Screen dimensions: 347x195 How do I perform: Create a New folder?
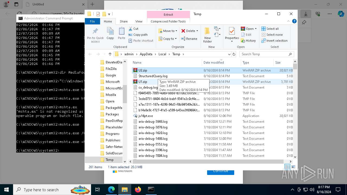207,35
